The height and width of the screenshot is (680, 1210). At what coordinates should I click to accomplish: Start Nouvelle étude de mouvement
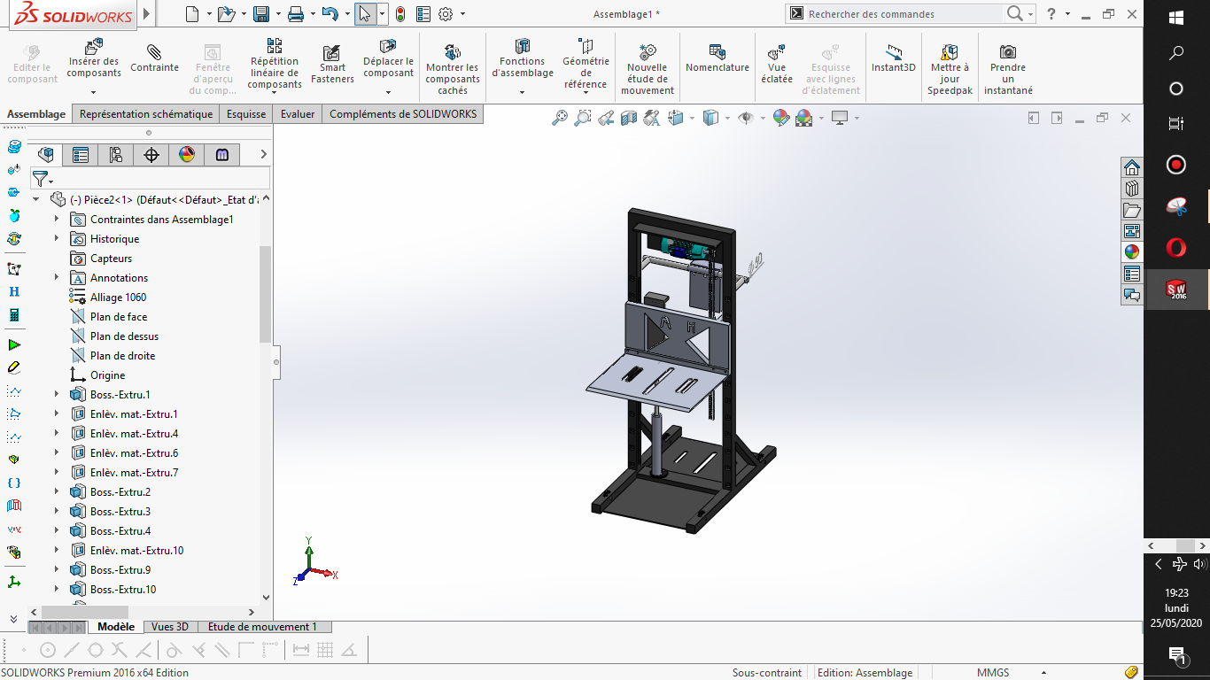click(647, 51)
